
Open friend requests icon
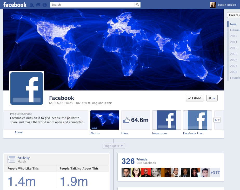[32, 5]
